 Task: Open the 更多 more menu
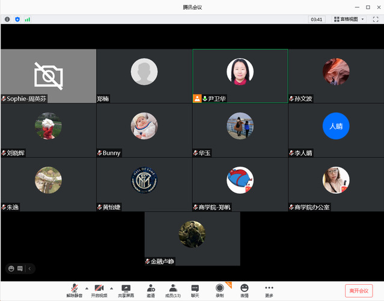point(269,290)
